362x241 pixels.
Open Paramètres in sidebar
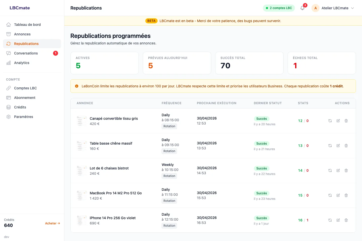pyautogui.click(x=32, y=117)
